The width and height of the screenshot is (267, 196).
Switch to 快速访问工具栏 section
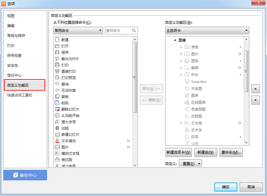pos(20,95)
